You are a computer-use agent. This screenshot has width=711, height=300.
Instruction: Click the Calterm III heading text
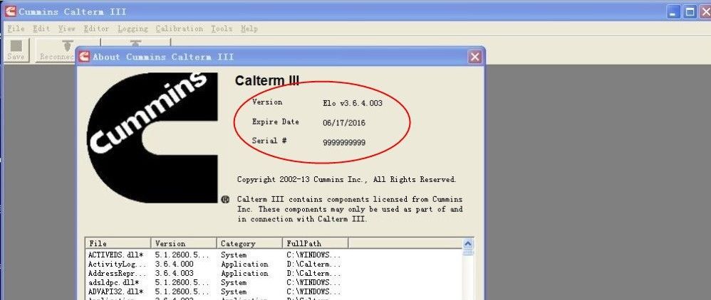[x=267, y=80]
